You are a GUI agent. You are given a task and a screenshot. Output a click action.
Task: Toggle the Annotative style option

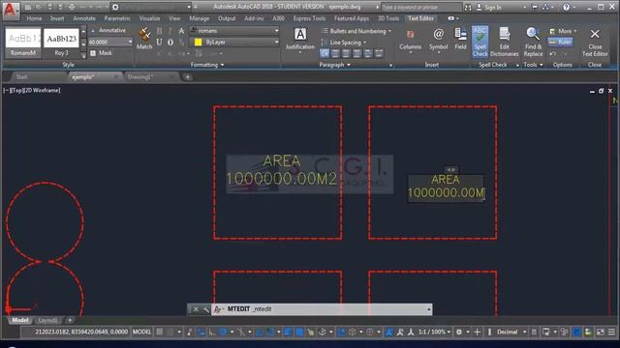(108, 30)
